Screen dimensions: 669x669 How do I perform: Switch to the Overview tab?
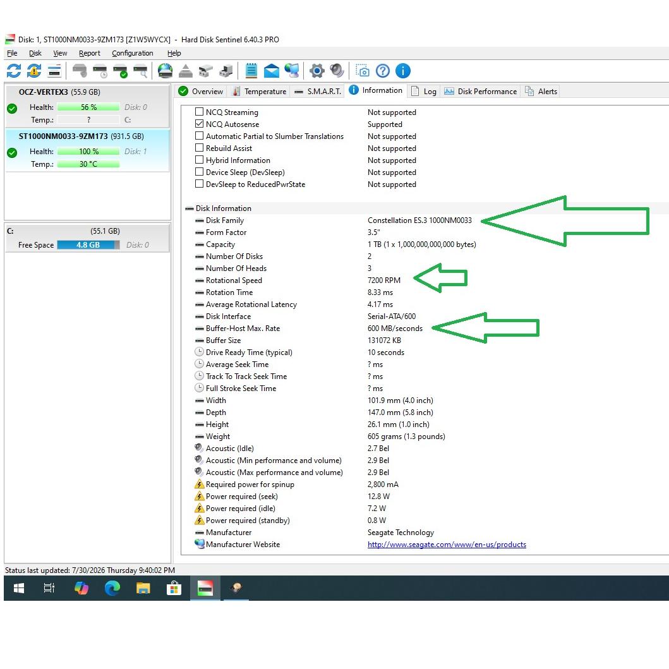point(201,92)
